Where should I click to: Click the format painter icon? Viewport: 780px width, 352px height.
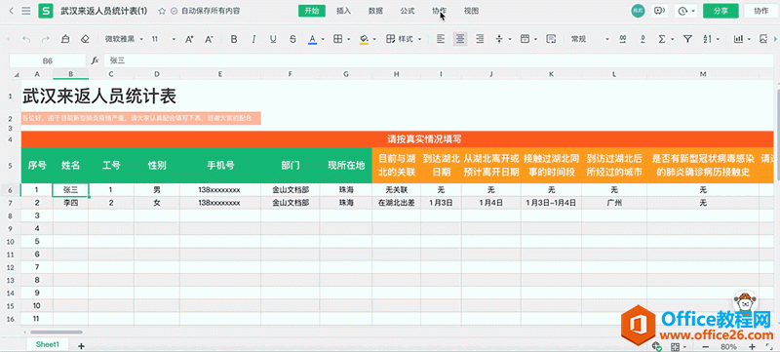(x=65, y=39)
